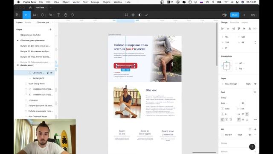Select the Frame tool
The width and height of the screenshot is (273, 154).
point(34,15)
